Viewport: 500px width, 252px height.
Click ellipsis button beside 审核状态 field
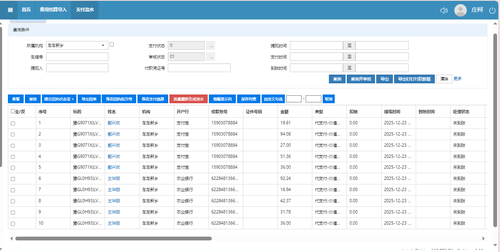pyautogui.click(x=211, y=57)
